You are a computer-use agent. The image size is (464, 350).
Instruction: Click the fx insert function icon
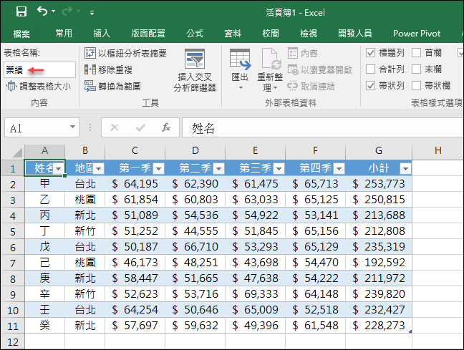165,127
